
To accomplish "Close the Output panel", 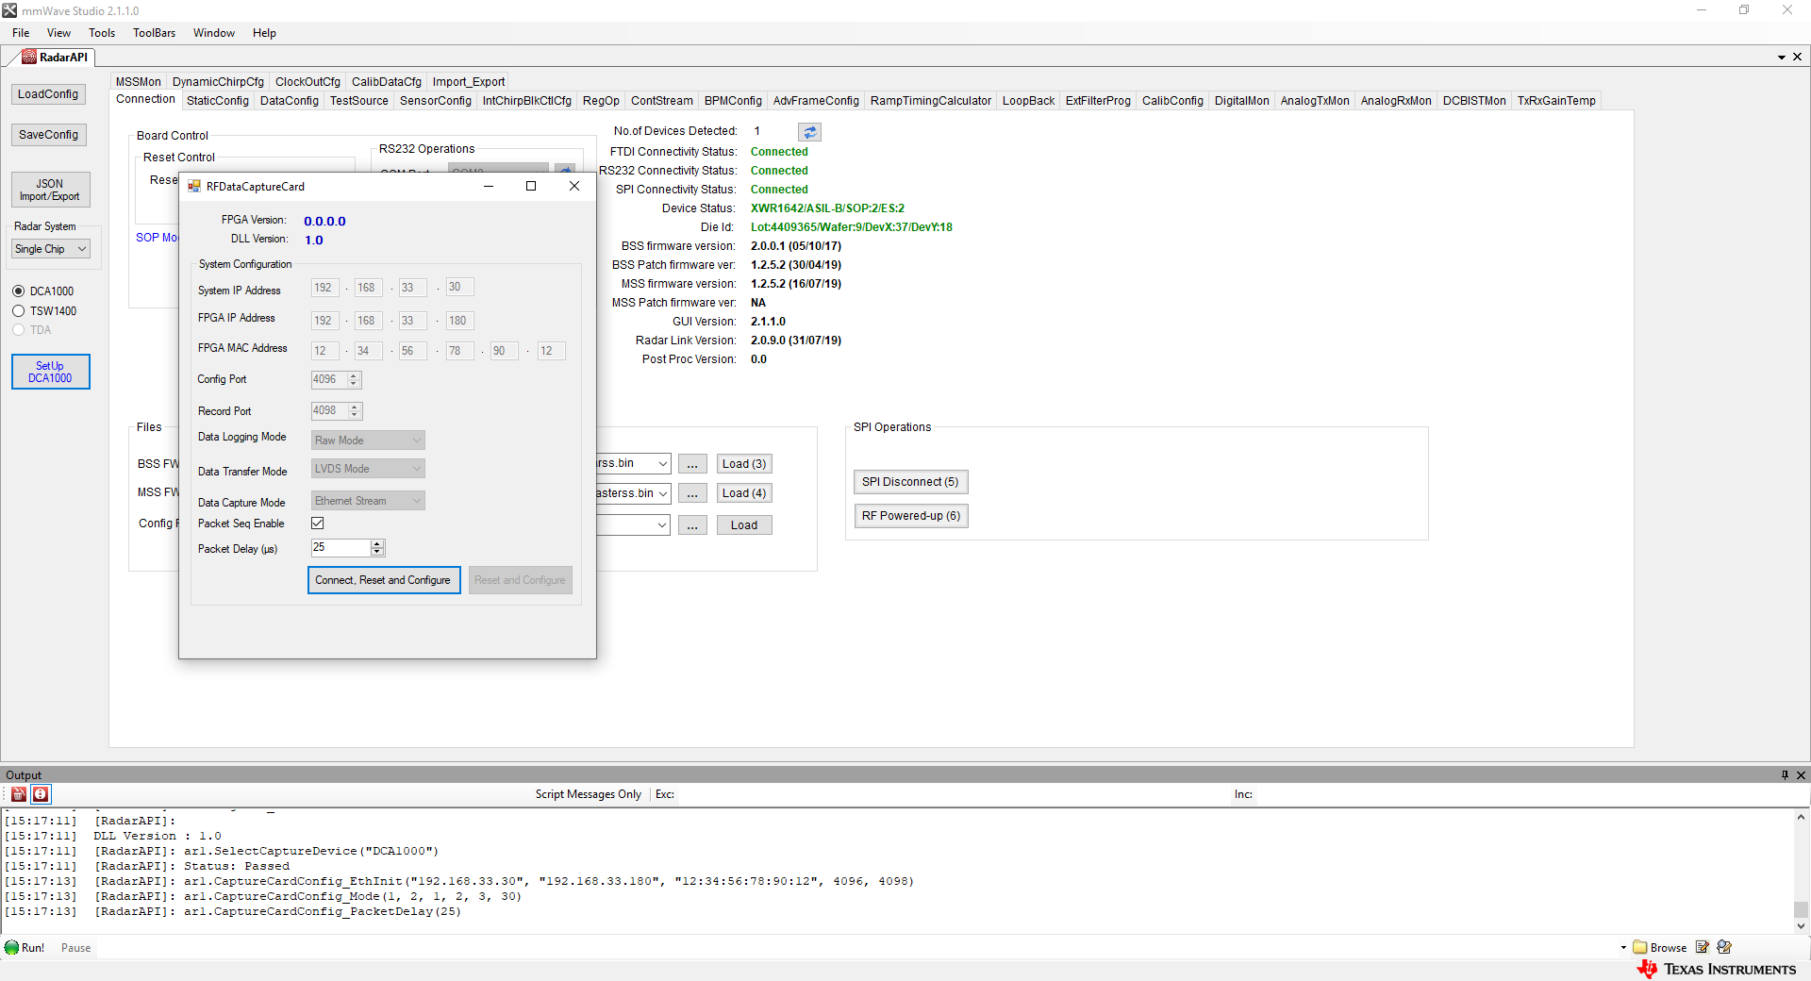I will 1801,774.
